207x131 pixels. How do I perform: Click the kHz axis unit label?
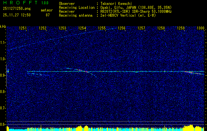[x=3, y=27]
